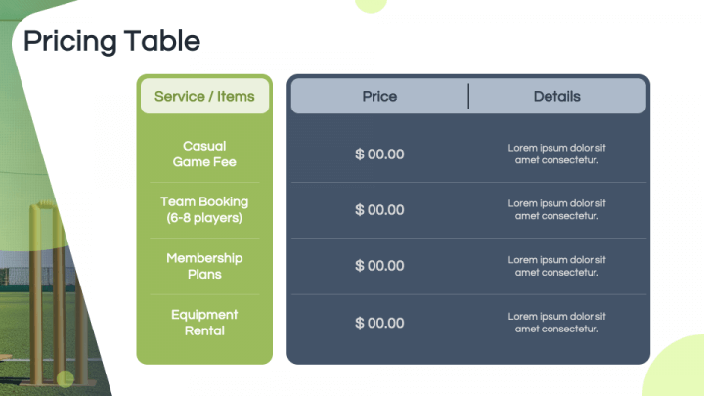Image resolution: width=704 pixels, height=396 pixels.
Task: Select the price in the Team Booking row
Action: [379, 210]
